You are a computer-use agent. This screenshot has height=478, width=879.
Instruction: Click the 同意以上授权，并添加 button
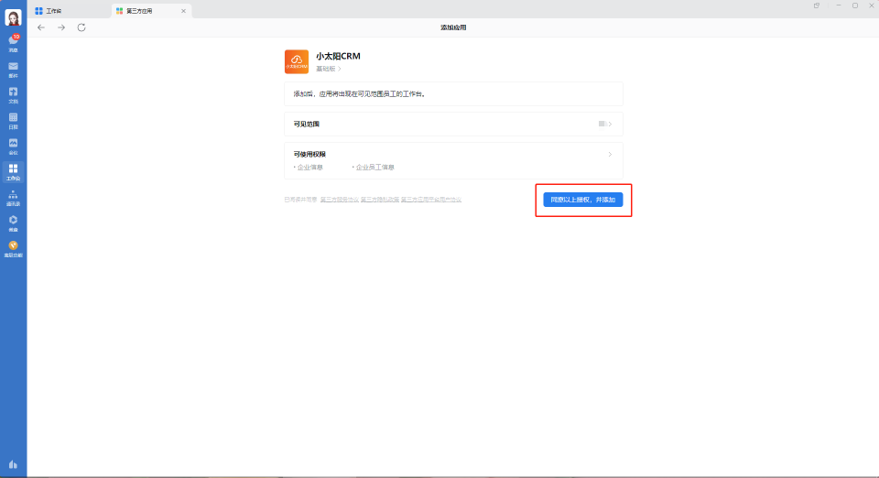(x=582, y=200)
